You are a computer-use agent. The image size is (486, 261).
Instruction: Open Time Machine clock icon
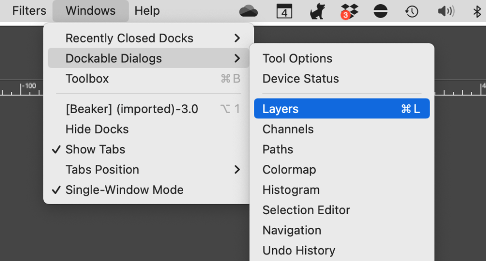click(411, 11)
